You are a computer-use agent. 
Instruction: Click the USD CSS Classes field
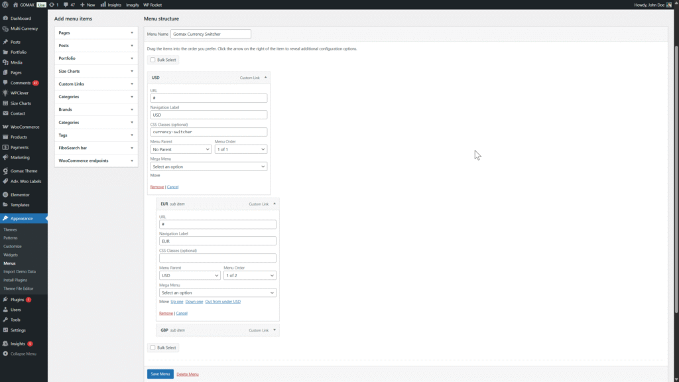[209, 132]
